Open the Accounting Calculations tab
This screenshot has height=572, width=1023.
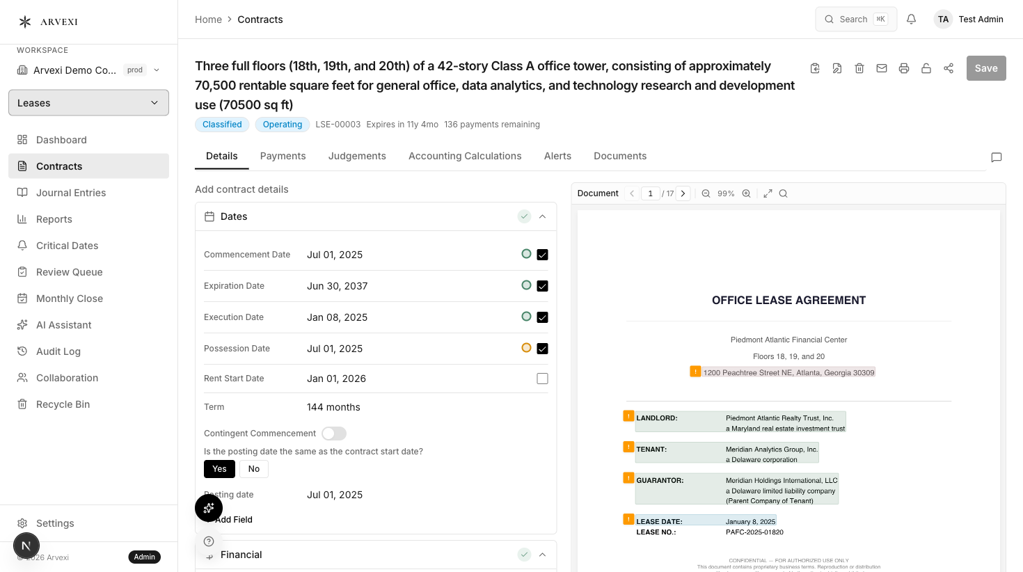click(x=465, y=156)
